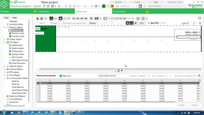This screenshot has height=115, width=204.
Task: Select Memory words in the tree
Action: pos(18,33)
